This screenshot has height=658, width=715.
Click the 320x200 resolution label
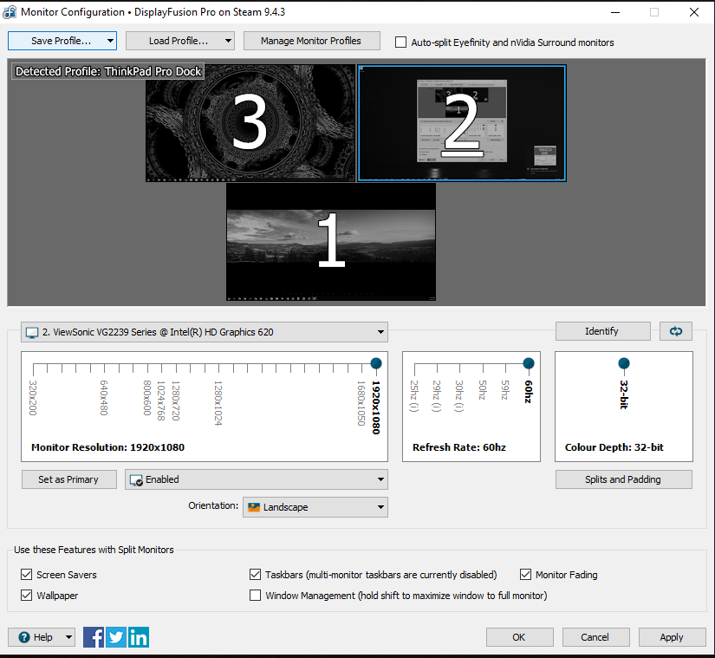pyautogui.click(x=33, y=398)
